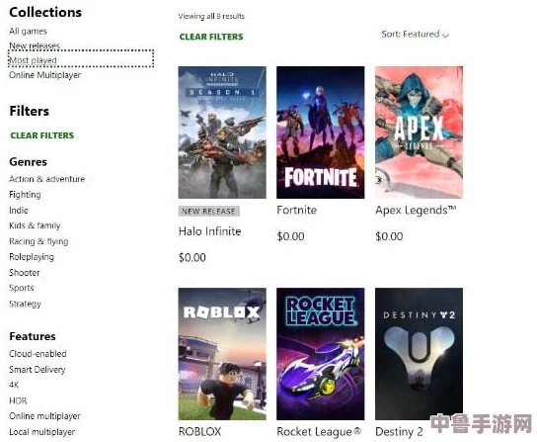Viewport: 537px width, 442px height.
Task: Enable the Cloud-enabled feature filter
Action: 38,354
